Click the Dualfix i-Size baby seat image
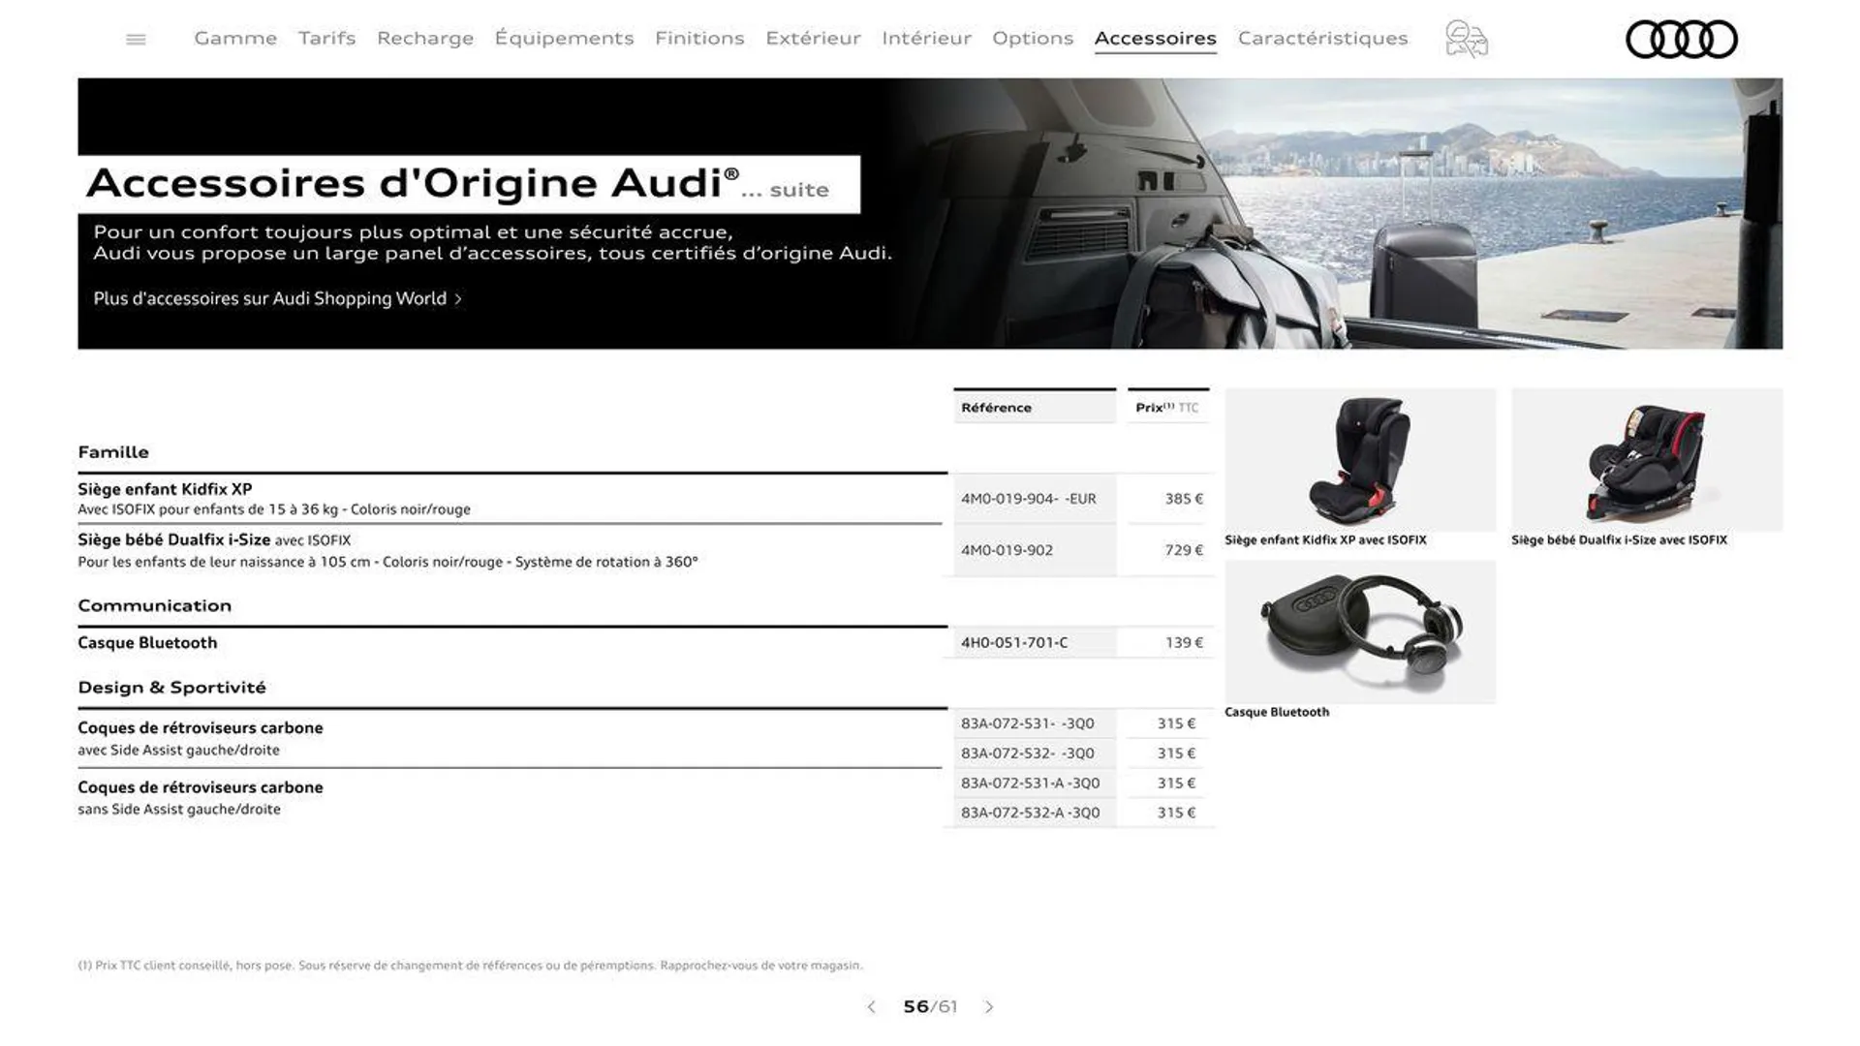 click(1647, 460)
